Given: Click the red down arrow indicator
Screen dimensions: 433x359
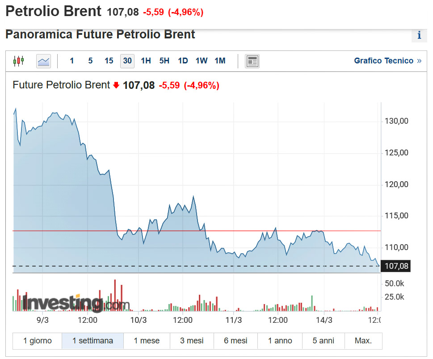Looking at the screenshot, I should point(116,85).
